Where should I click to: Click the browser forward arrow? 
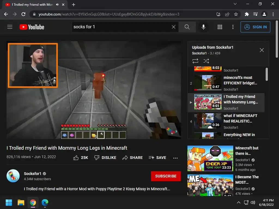tap(15, 14)
